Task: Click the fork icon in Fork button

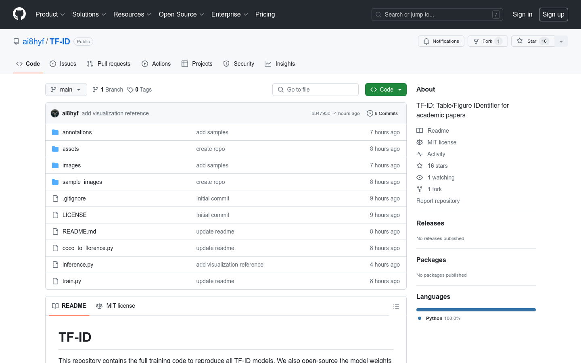Action: 476,41
